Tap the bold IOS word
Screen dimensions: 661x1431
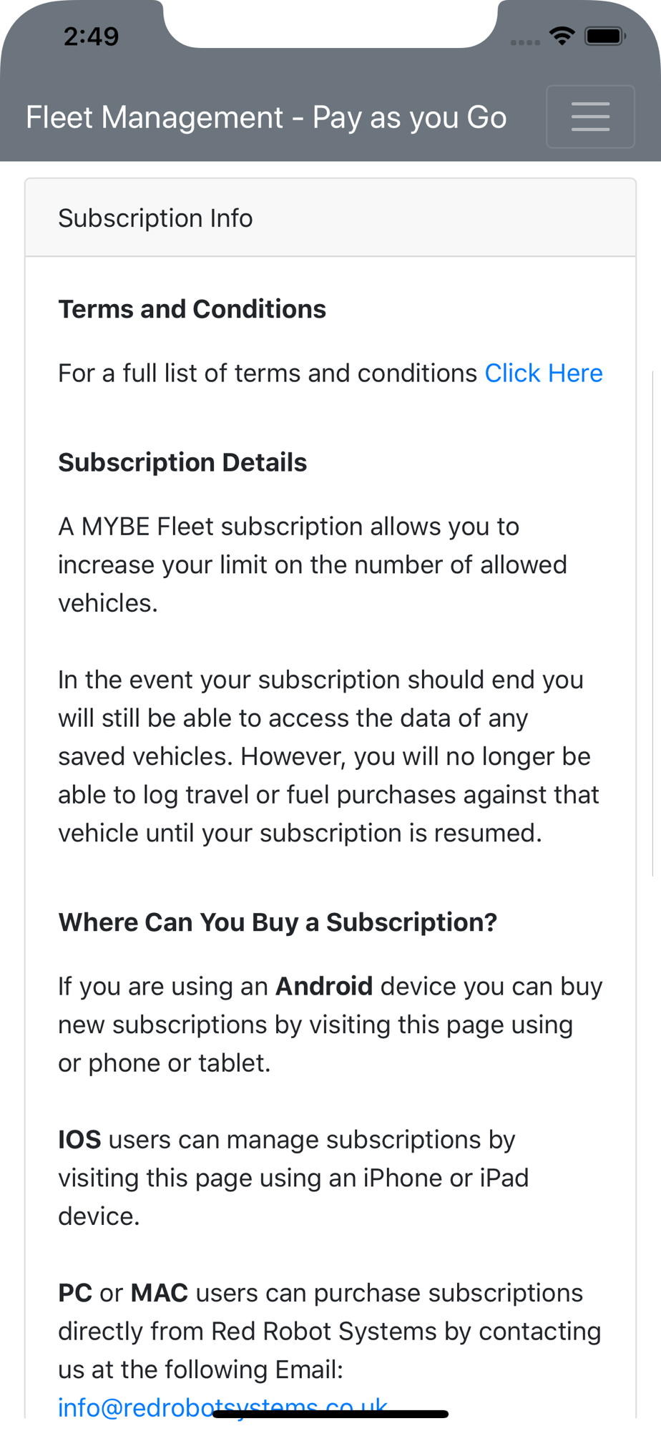pos(79,1140)
